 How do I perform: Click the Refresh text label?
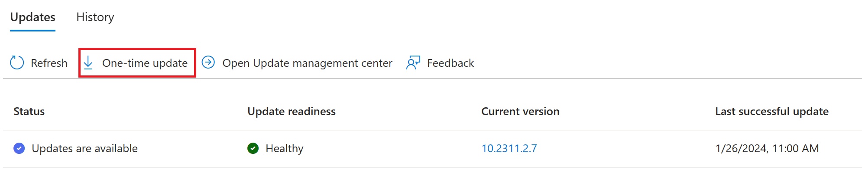point(49,63)
